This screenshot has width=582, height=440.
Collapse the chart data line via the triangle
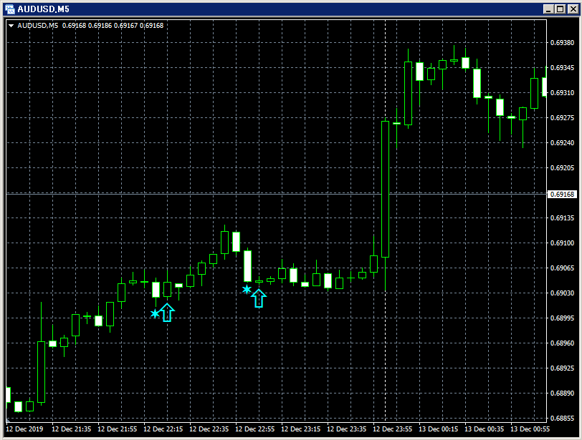point(12,25)
